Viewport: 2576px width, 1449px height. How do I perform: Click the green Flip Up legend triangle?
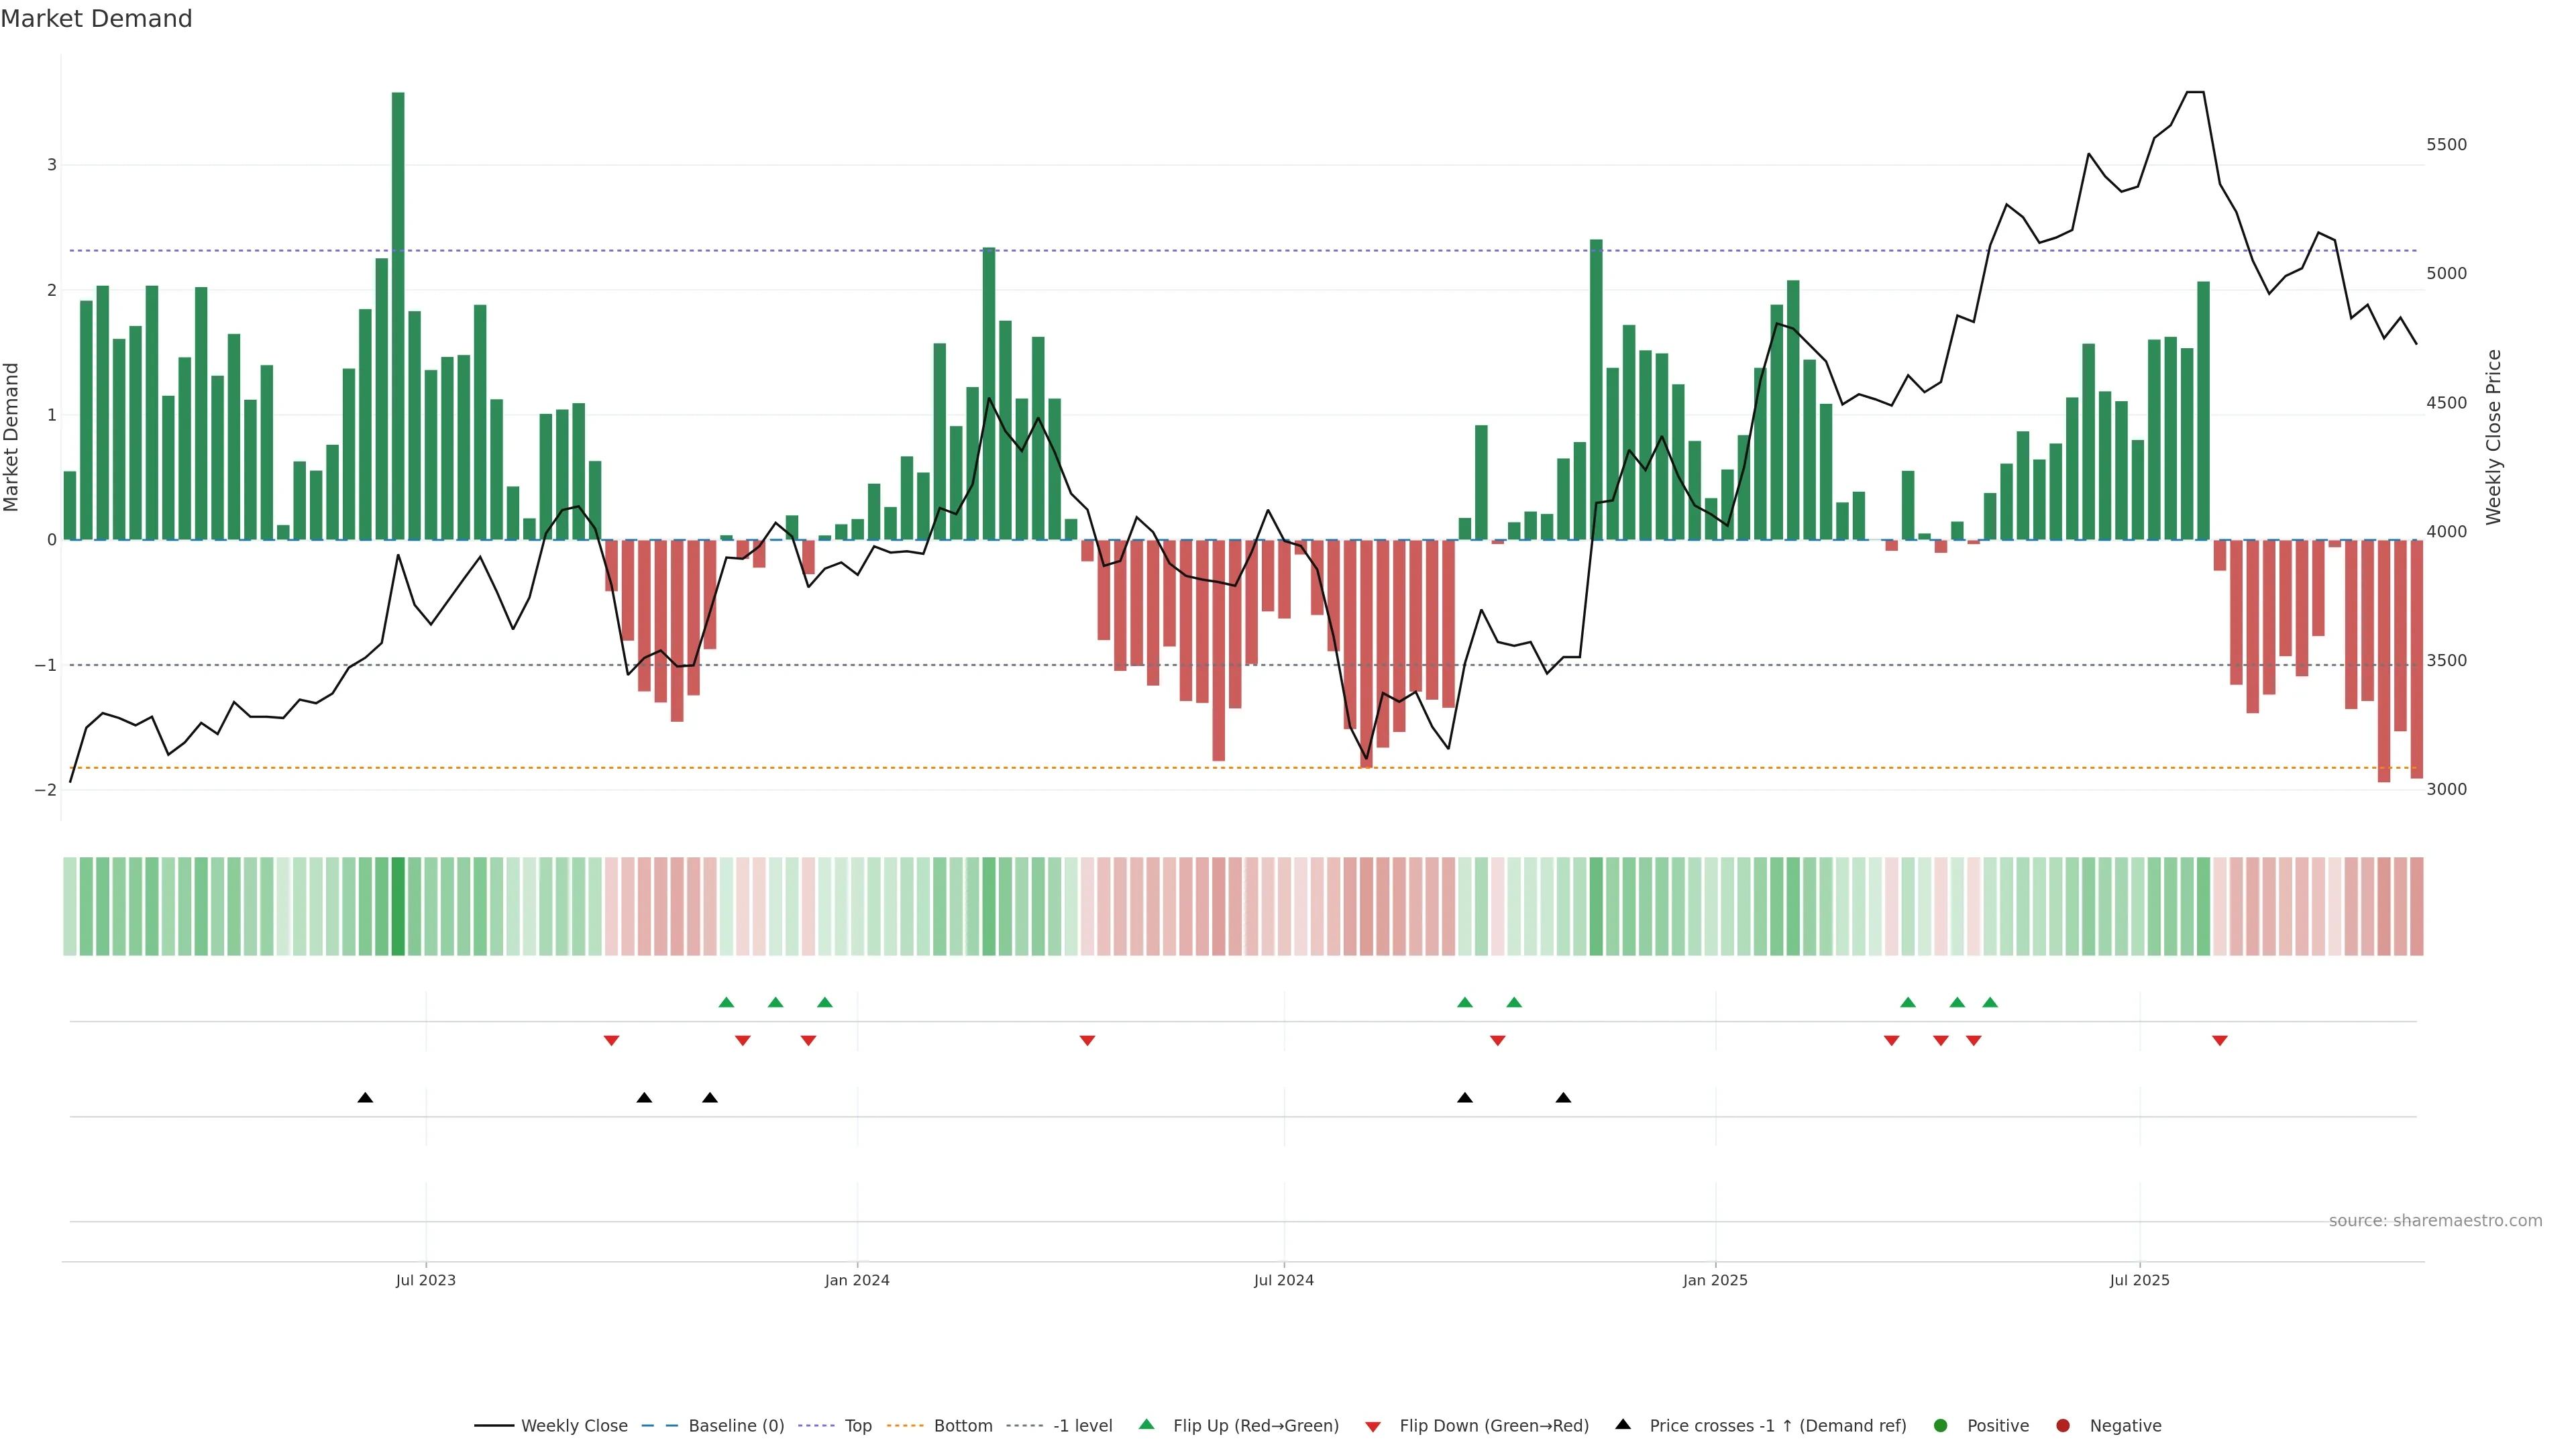click(x=1147, y=1424)
